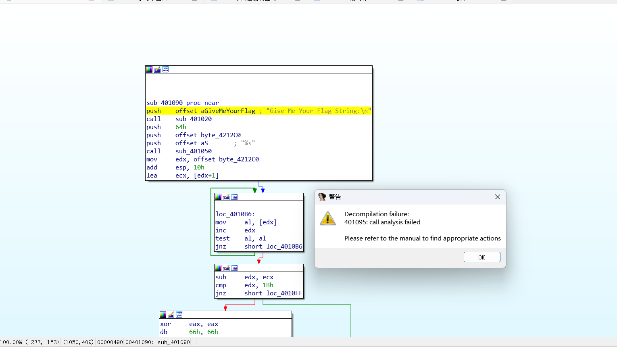Click 'sub_401050' in the call instruction
The image size is (617, 347).
194,151
